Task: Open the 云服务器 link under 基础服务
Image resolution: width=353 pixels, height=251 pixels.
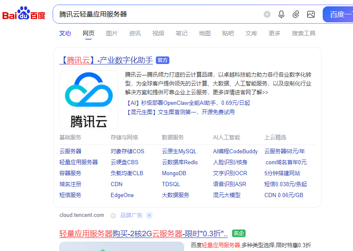Action: (x=70, y=151)
